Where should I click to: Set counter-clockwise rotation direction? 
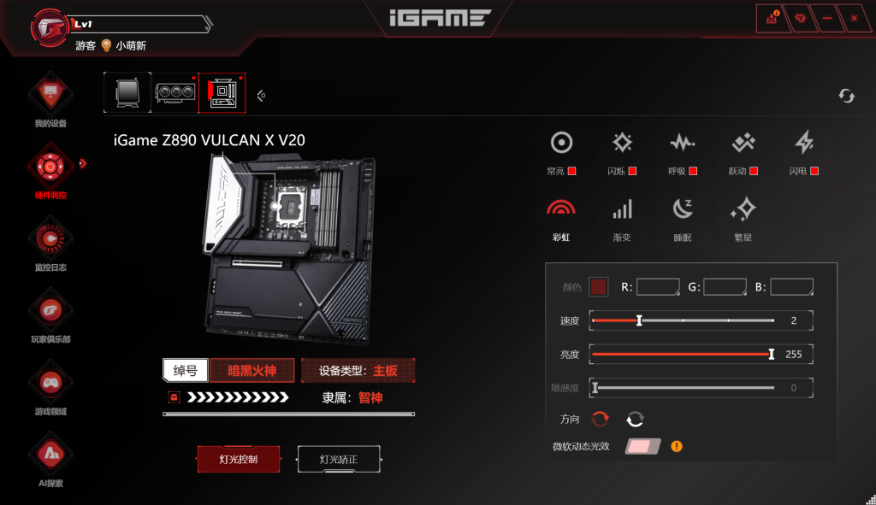click(x=636, y=419)
